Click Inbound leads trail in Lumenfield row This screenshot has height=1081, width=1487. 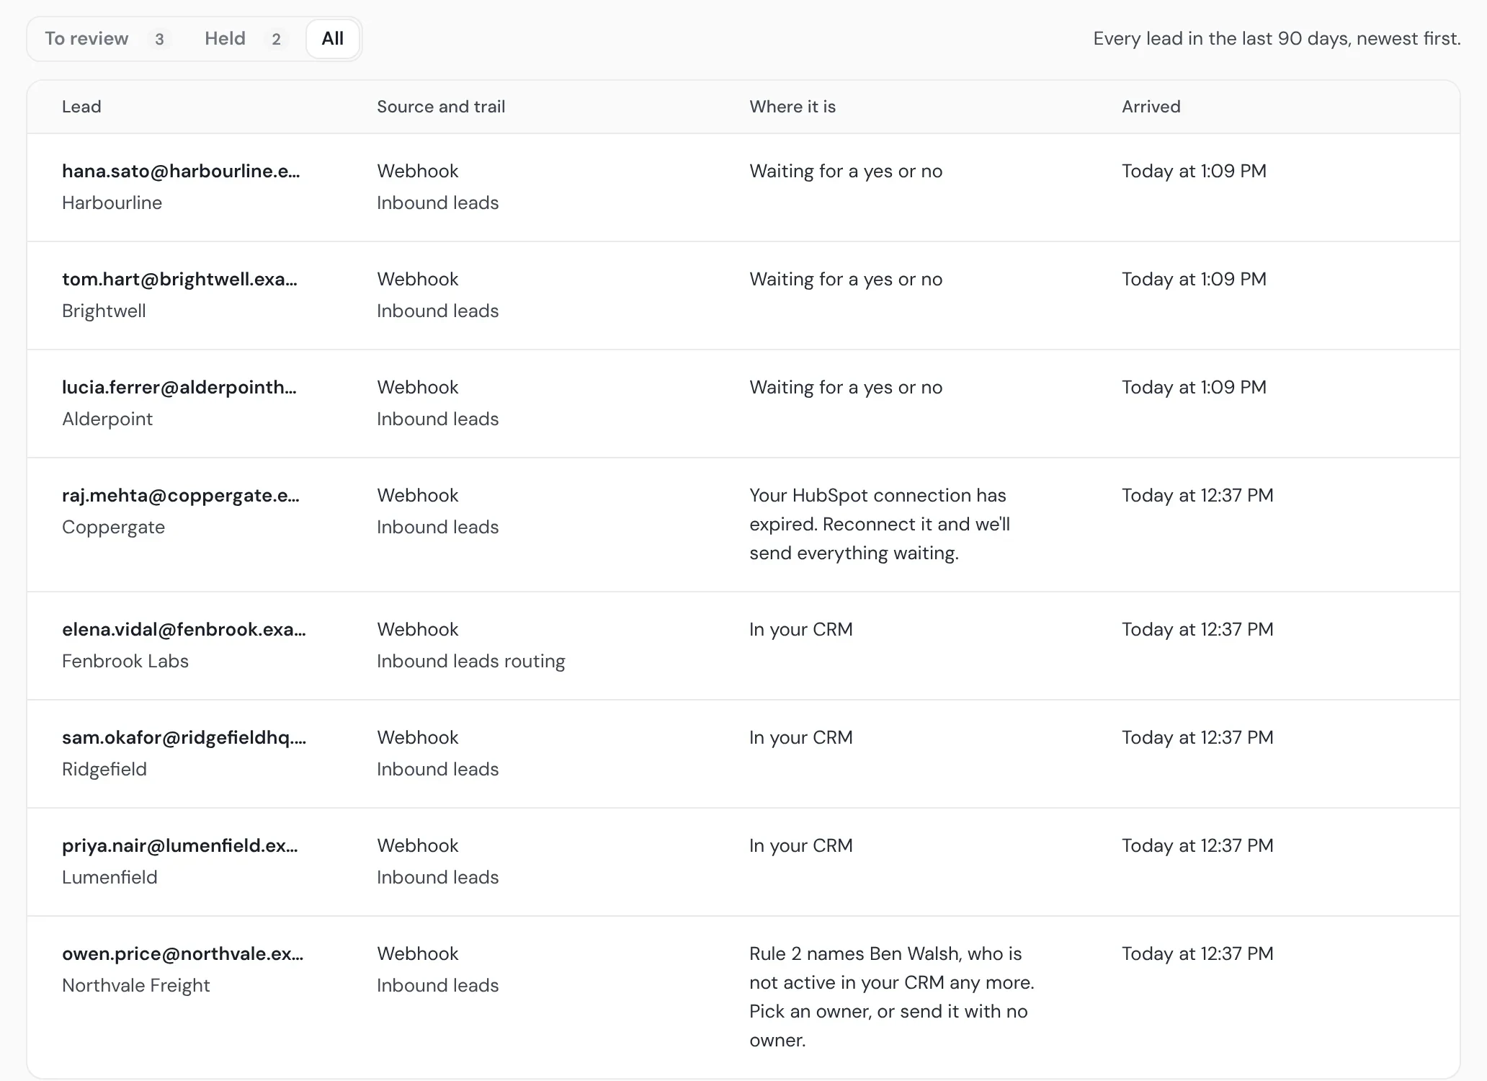point(438,877)
